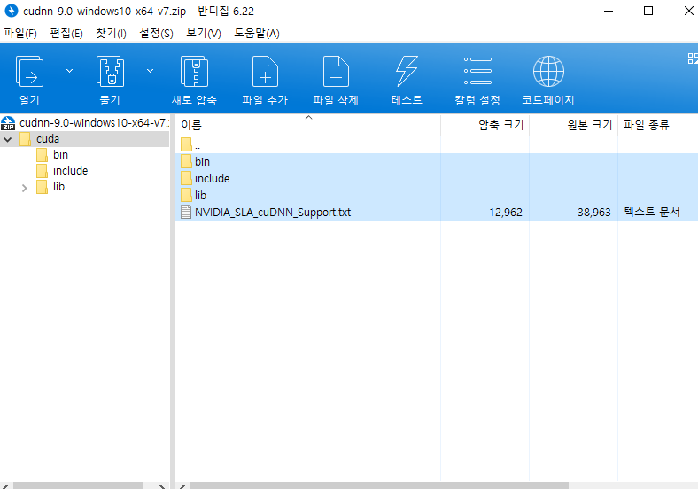Select the zip root node in the tree
This screenshot has width=698, height=489.
pos(84,123)
